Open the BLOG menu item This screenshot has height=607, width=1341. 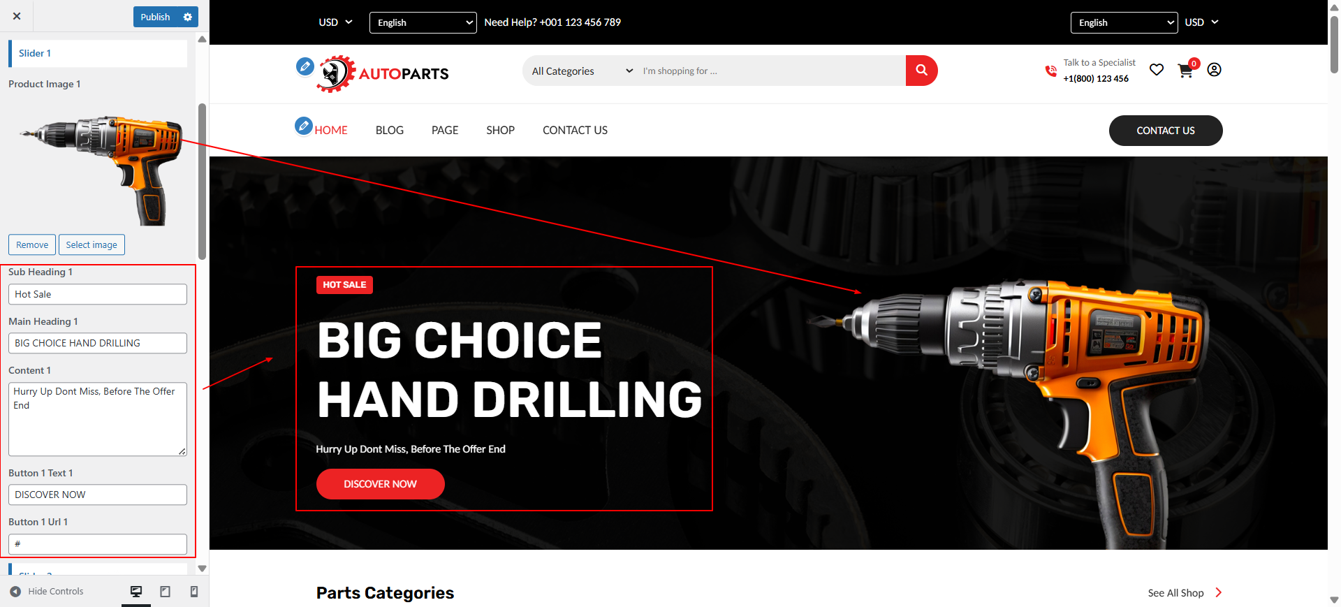tap(390, 131)
